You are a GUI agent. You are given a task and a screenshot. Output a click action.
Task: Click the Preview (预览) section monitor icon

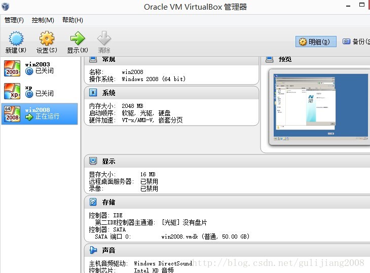[x=270, y=59]
